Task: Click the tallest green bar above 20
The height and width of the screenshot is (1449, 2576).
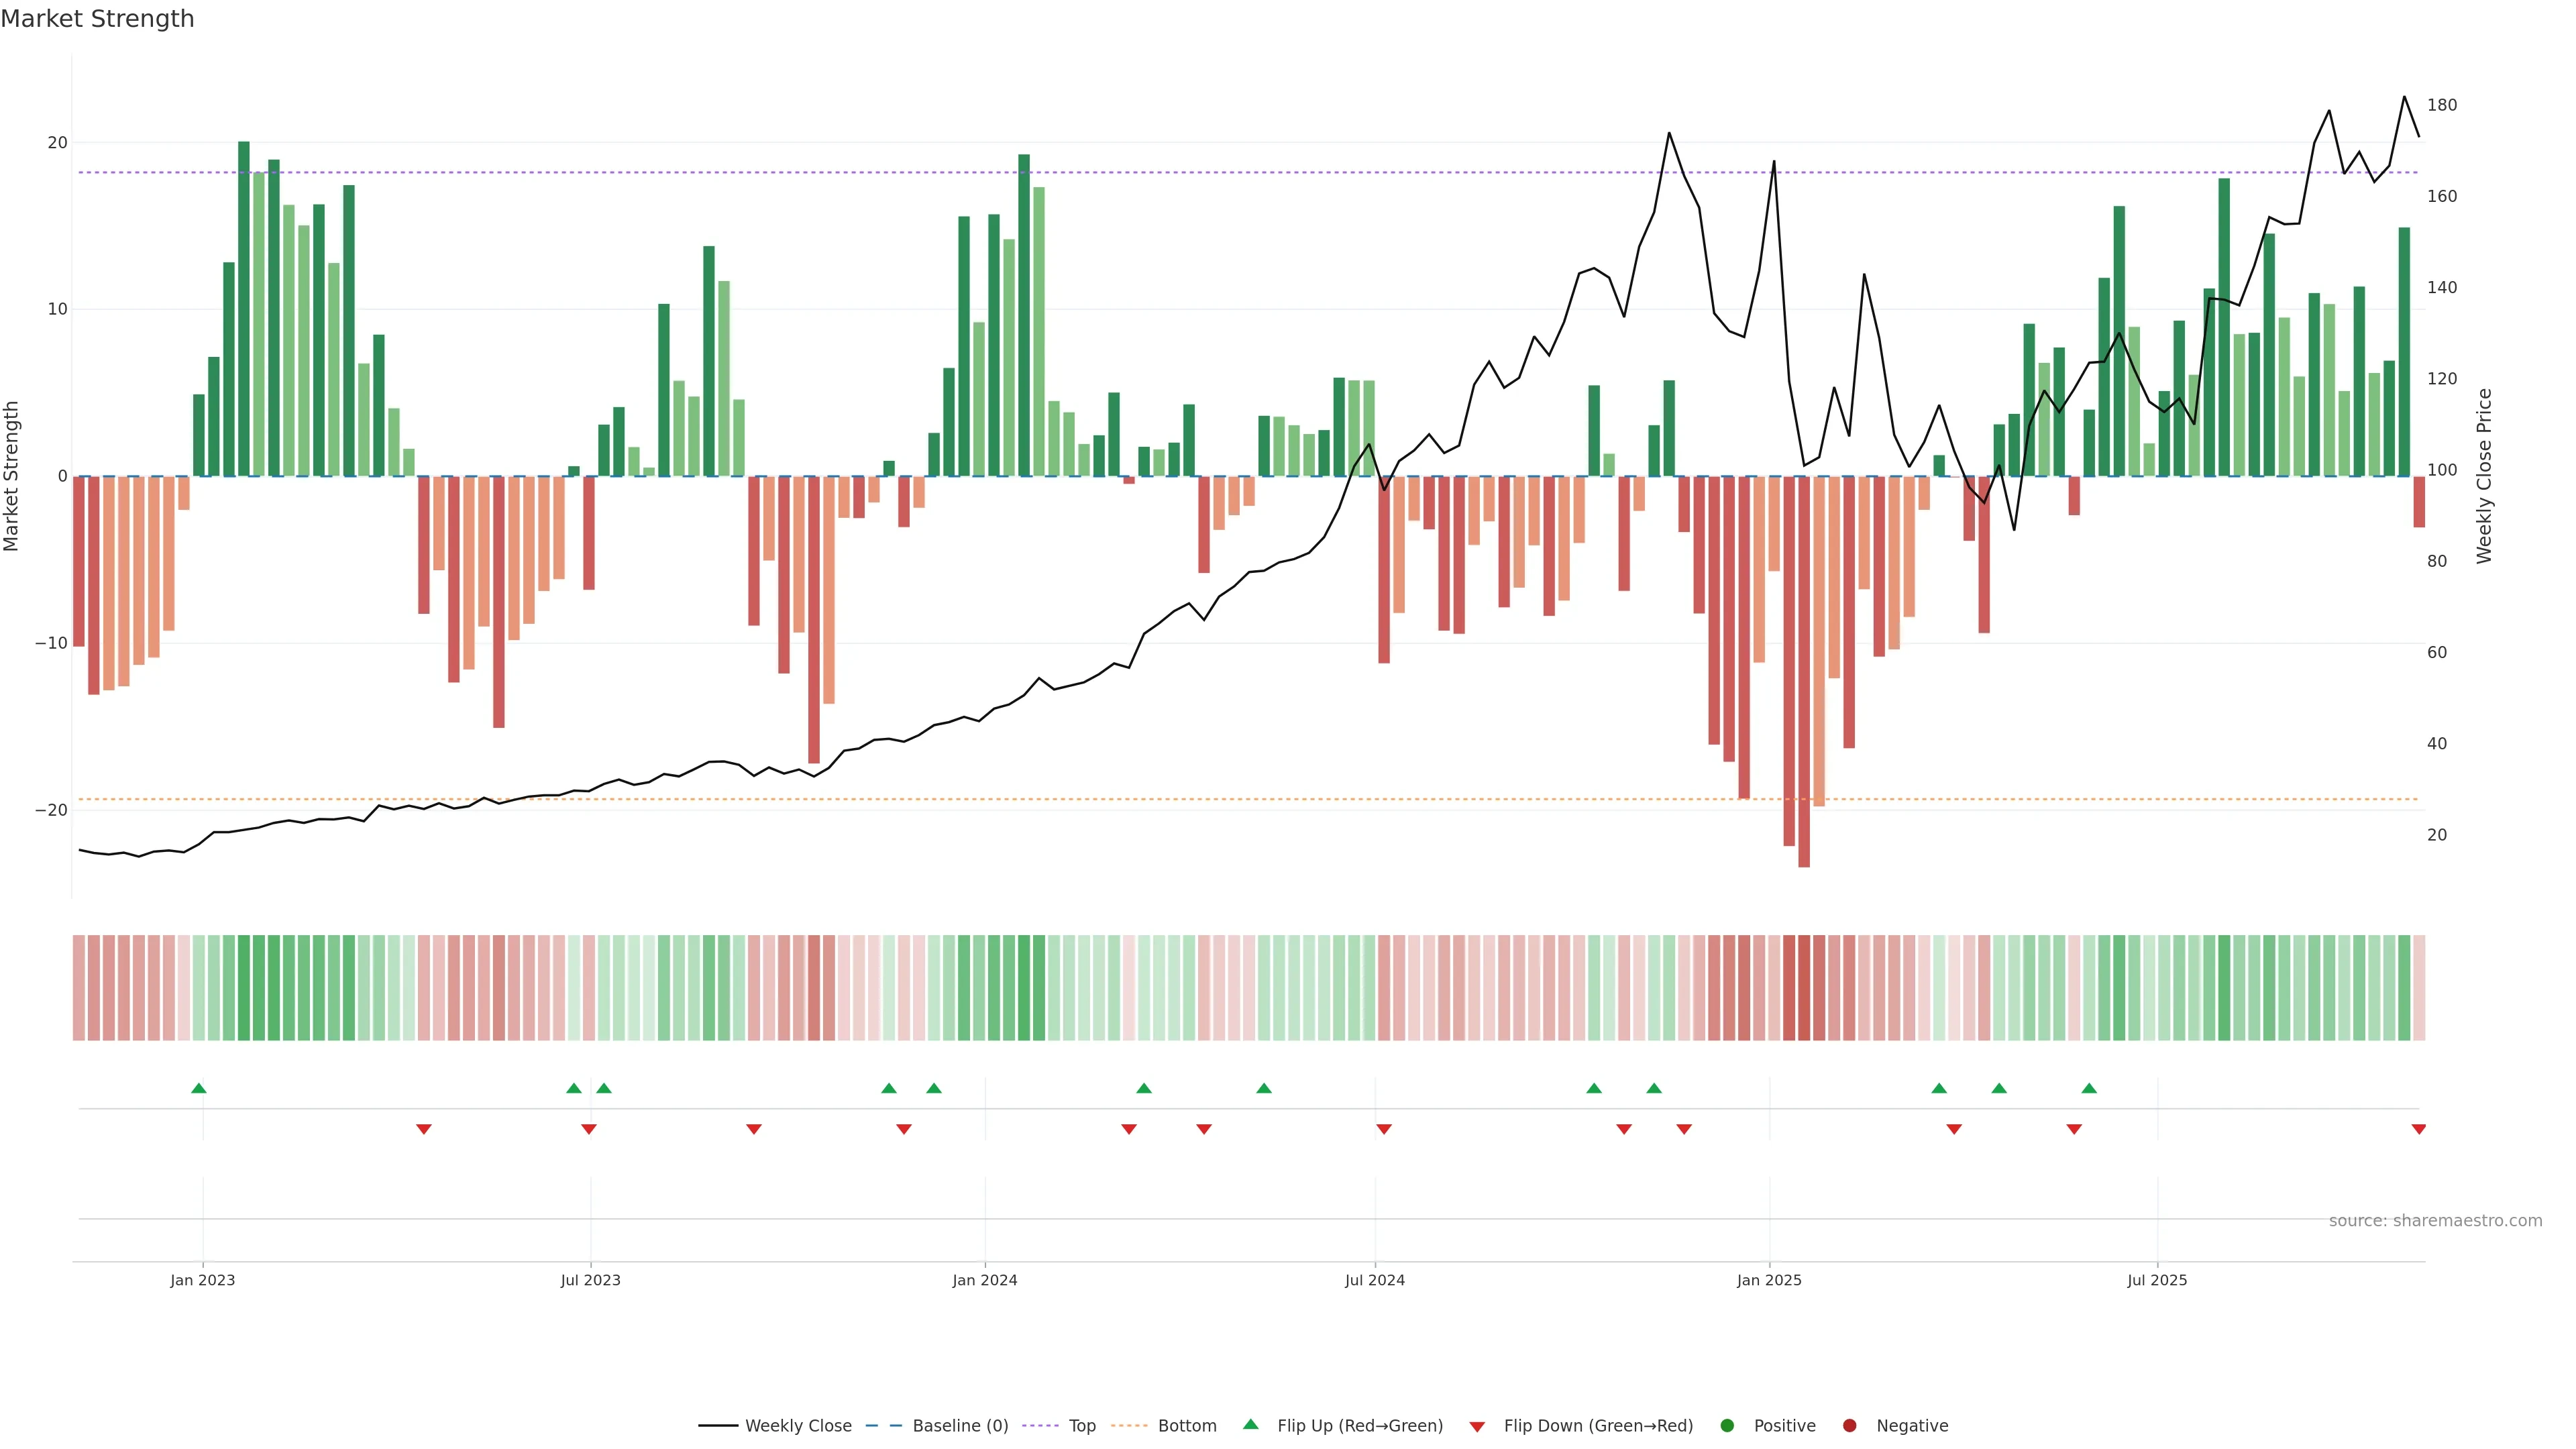Action: (x=244, y=300)
